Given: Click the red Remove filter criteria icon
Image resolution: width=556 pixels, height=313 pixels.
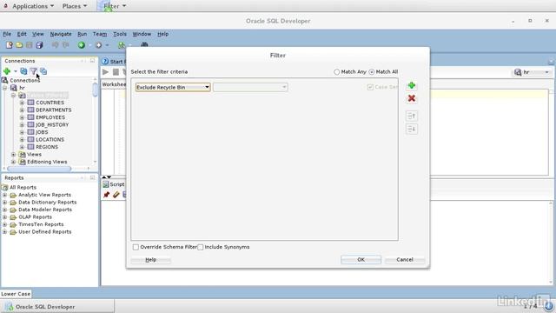Looking at the screenshot, I should click(412, 98).
